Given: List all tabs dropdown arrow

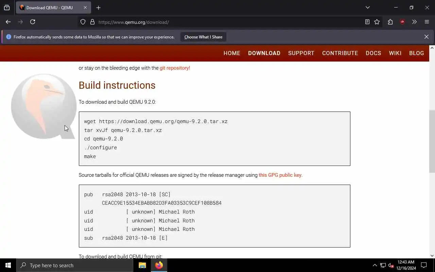Looking at the screenshot, I should [367, 7].
